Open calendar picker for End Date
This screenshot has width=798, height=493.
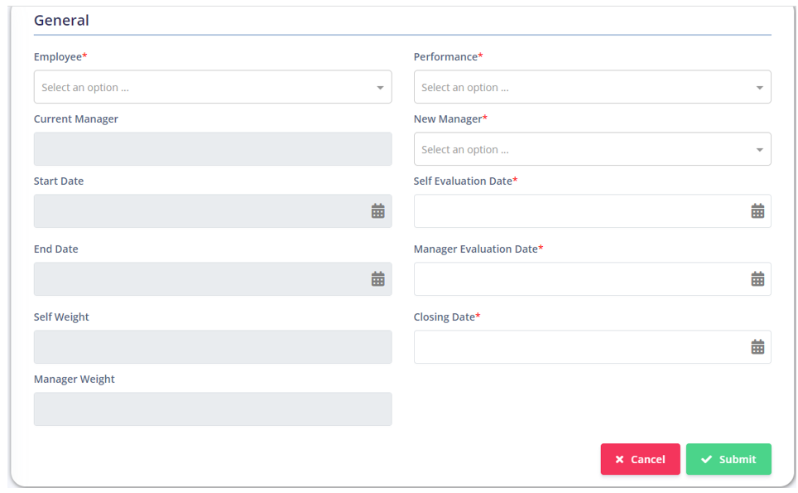pos(377,279)
